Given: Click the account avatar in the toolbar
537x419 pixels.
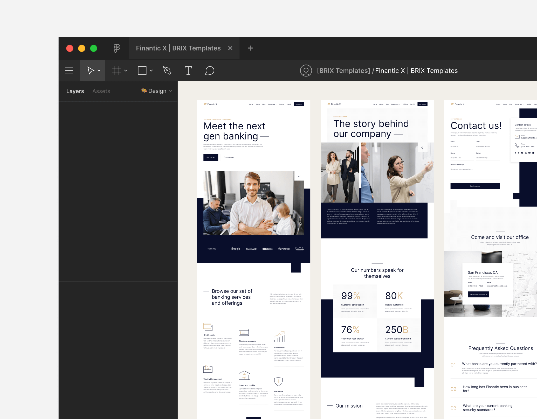Looking at the screenshot, I should pyautogui.click(x=306, y=70).
